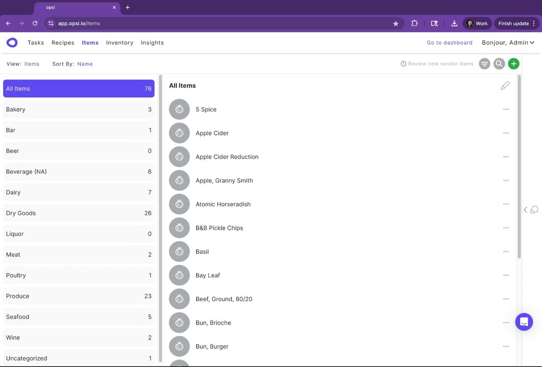542x367 pixels.
Task: Select the Beverage (NA) category
Action: (x=79, y=171)
